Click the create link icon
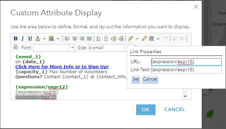 130,39
